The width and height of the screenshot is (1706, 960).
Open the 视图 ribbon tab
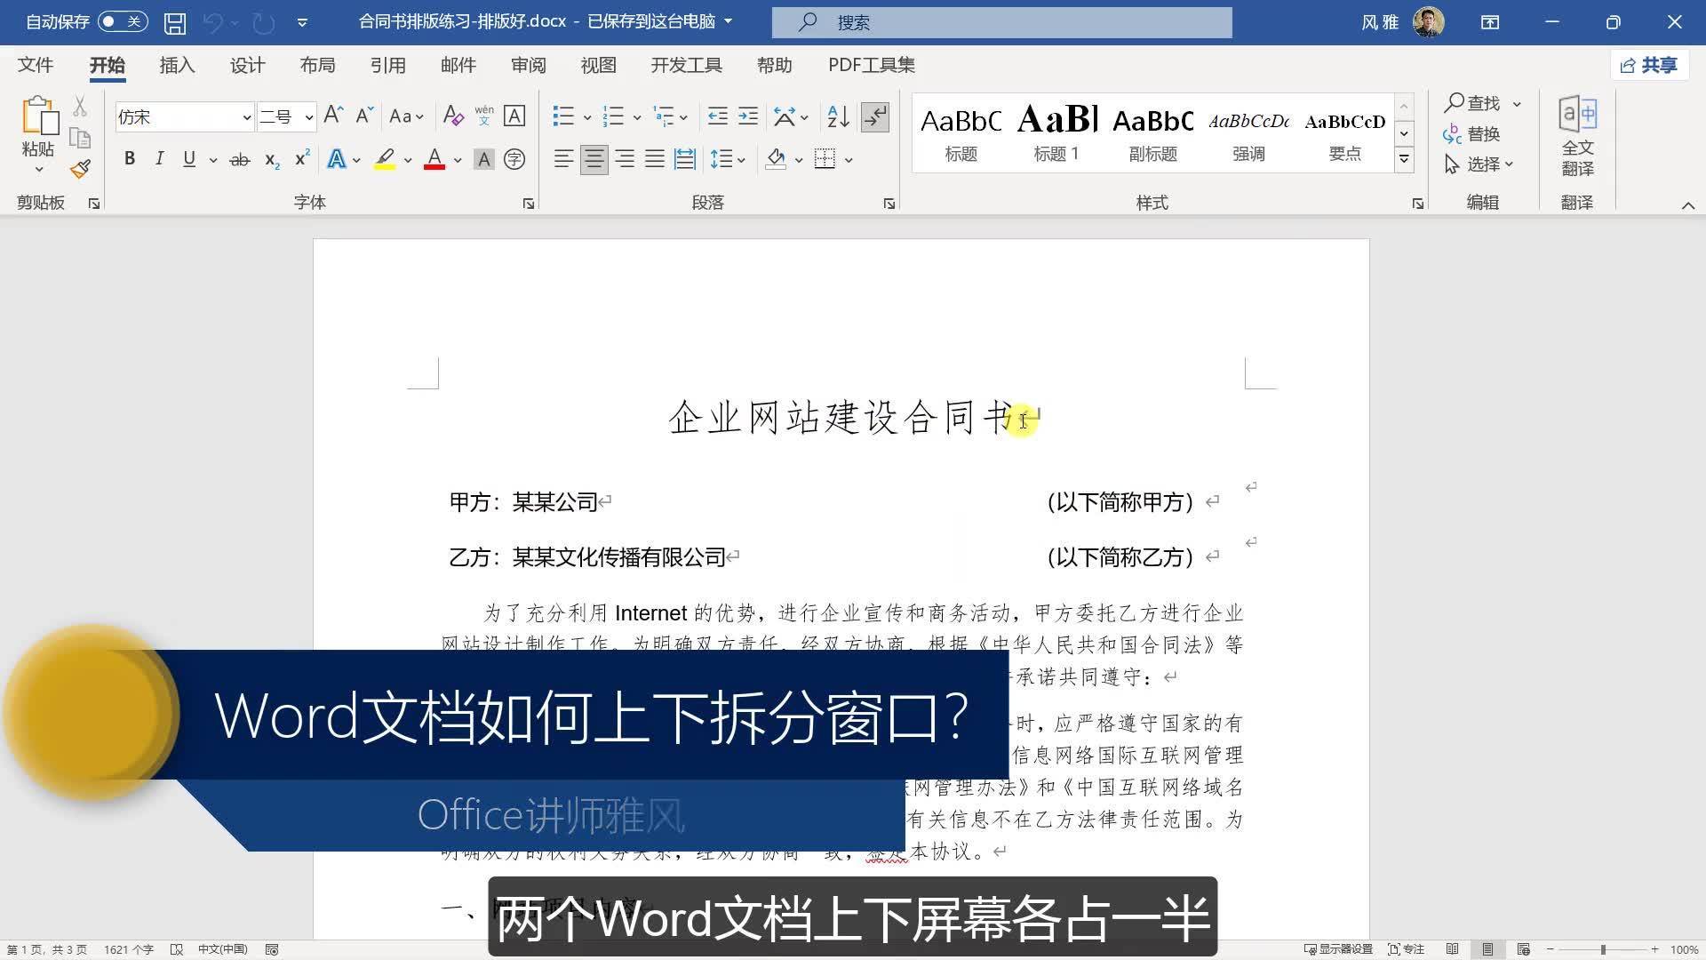(x=598, y=65)
